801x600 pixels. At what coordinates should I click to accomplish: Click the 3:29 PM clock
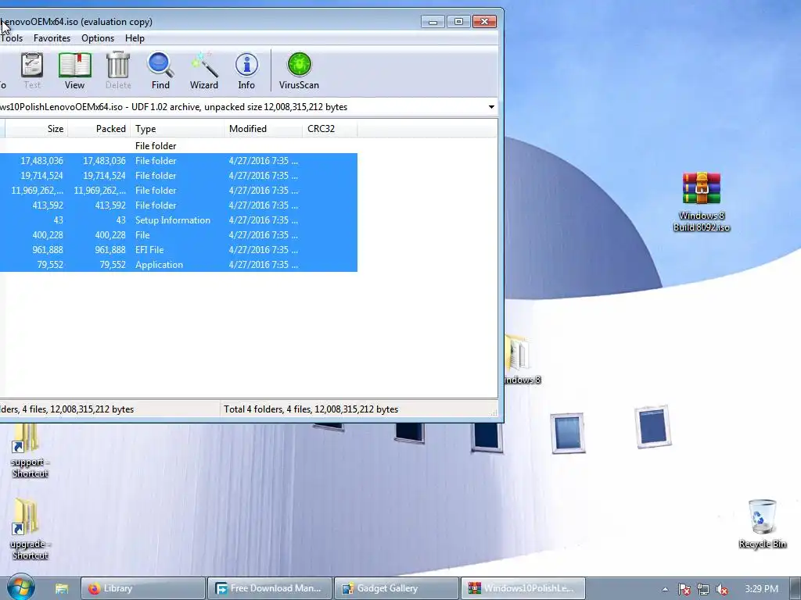point(761,589)
